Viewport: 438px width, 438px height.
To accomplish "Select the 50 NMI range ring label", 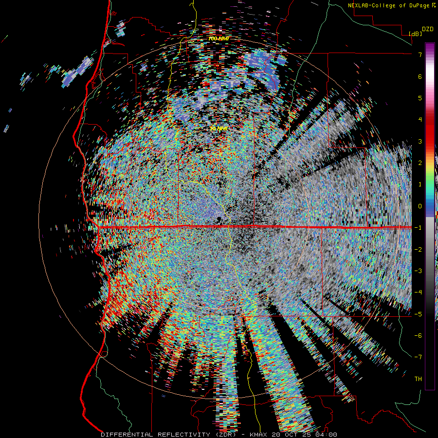I will (x=219, y=129).
